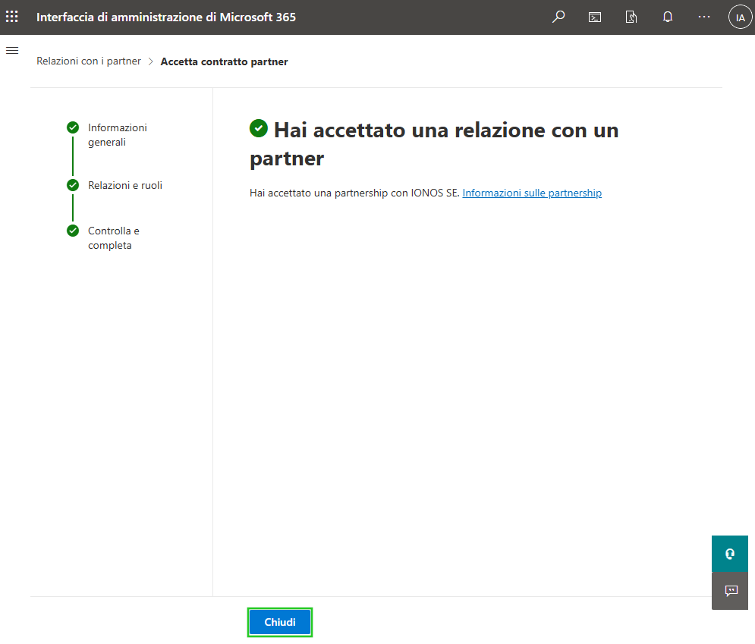
Task: Select the Informazioni generali step
Action: click(x=118, y=135)
